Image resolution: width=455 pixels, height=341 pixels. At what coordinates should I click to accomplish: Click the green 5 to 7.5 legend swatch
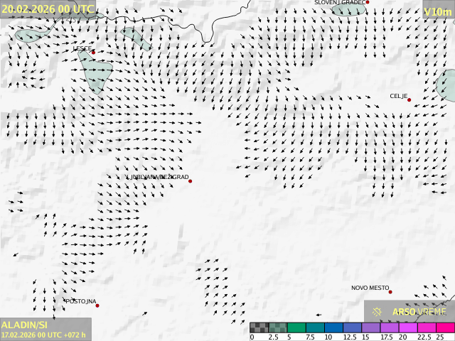(x=296, y=328)
